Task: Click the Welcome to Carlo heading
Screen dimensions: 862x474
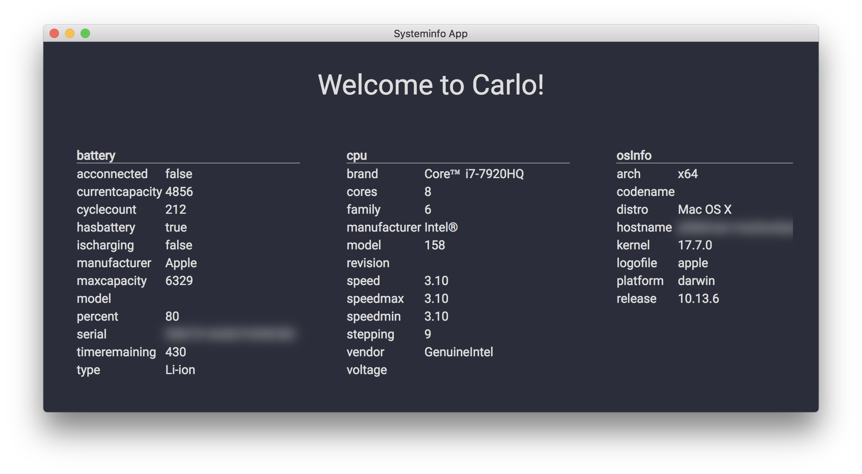Action: coord(431,84)
